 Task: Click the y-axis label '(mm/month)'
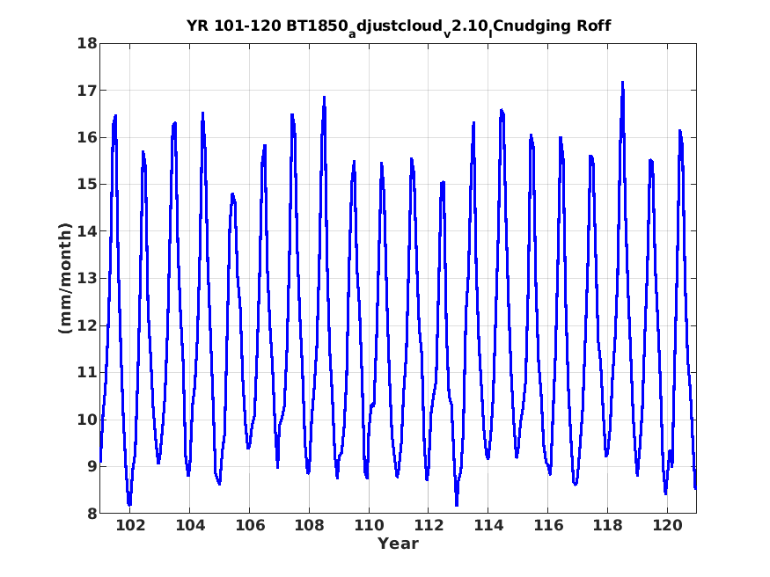click(x=65, y=278)
